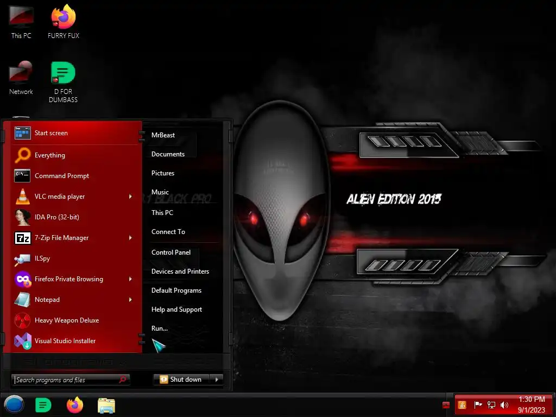The height and width of the screenshot is (417, 556).
Task: Click the Command Prompt label
Action: (62, 176)
